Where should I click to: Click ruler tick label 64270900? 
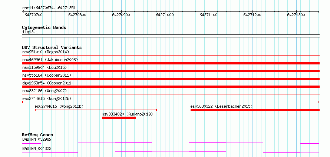coord(121,15)
